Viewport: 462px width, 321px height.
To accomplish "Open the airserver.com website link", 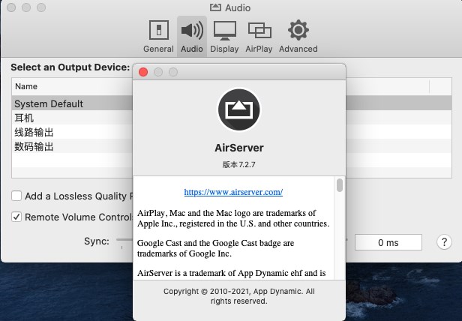I will coord(233,192).
